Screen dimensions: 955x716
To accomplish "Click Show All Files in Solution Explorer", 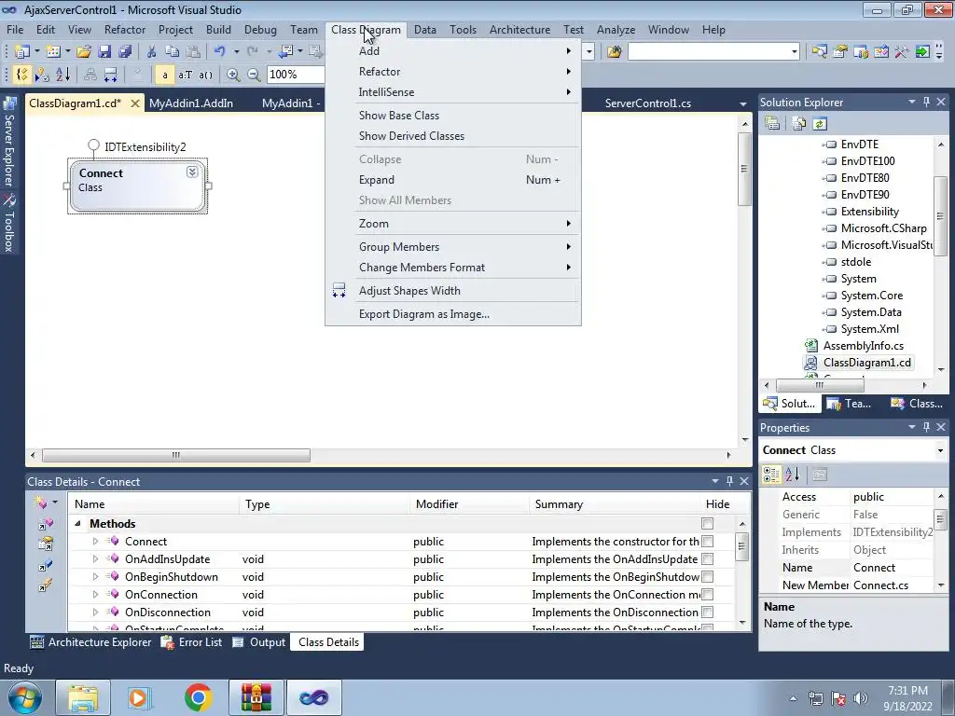I will tap(798, 124).
